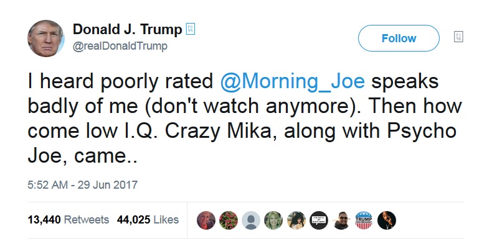Click the last dark avatar in likers row
Screen dimensions: 492x239
387,220
